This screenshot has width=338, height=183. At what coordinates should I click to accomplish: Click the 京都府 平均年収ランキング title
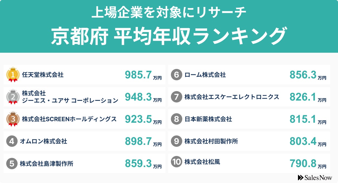click(168, 36)
